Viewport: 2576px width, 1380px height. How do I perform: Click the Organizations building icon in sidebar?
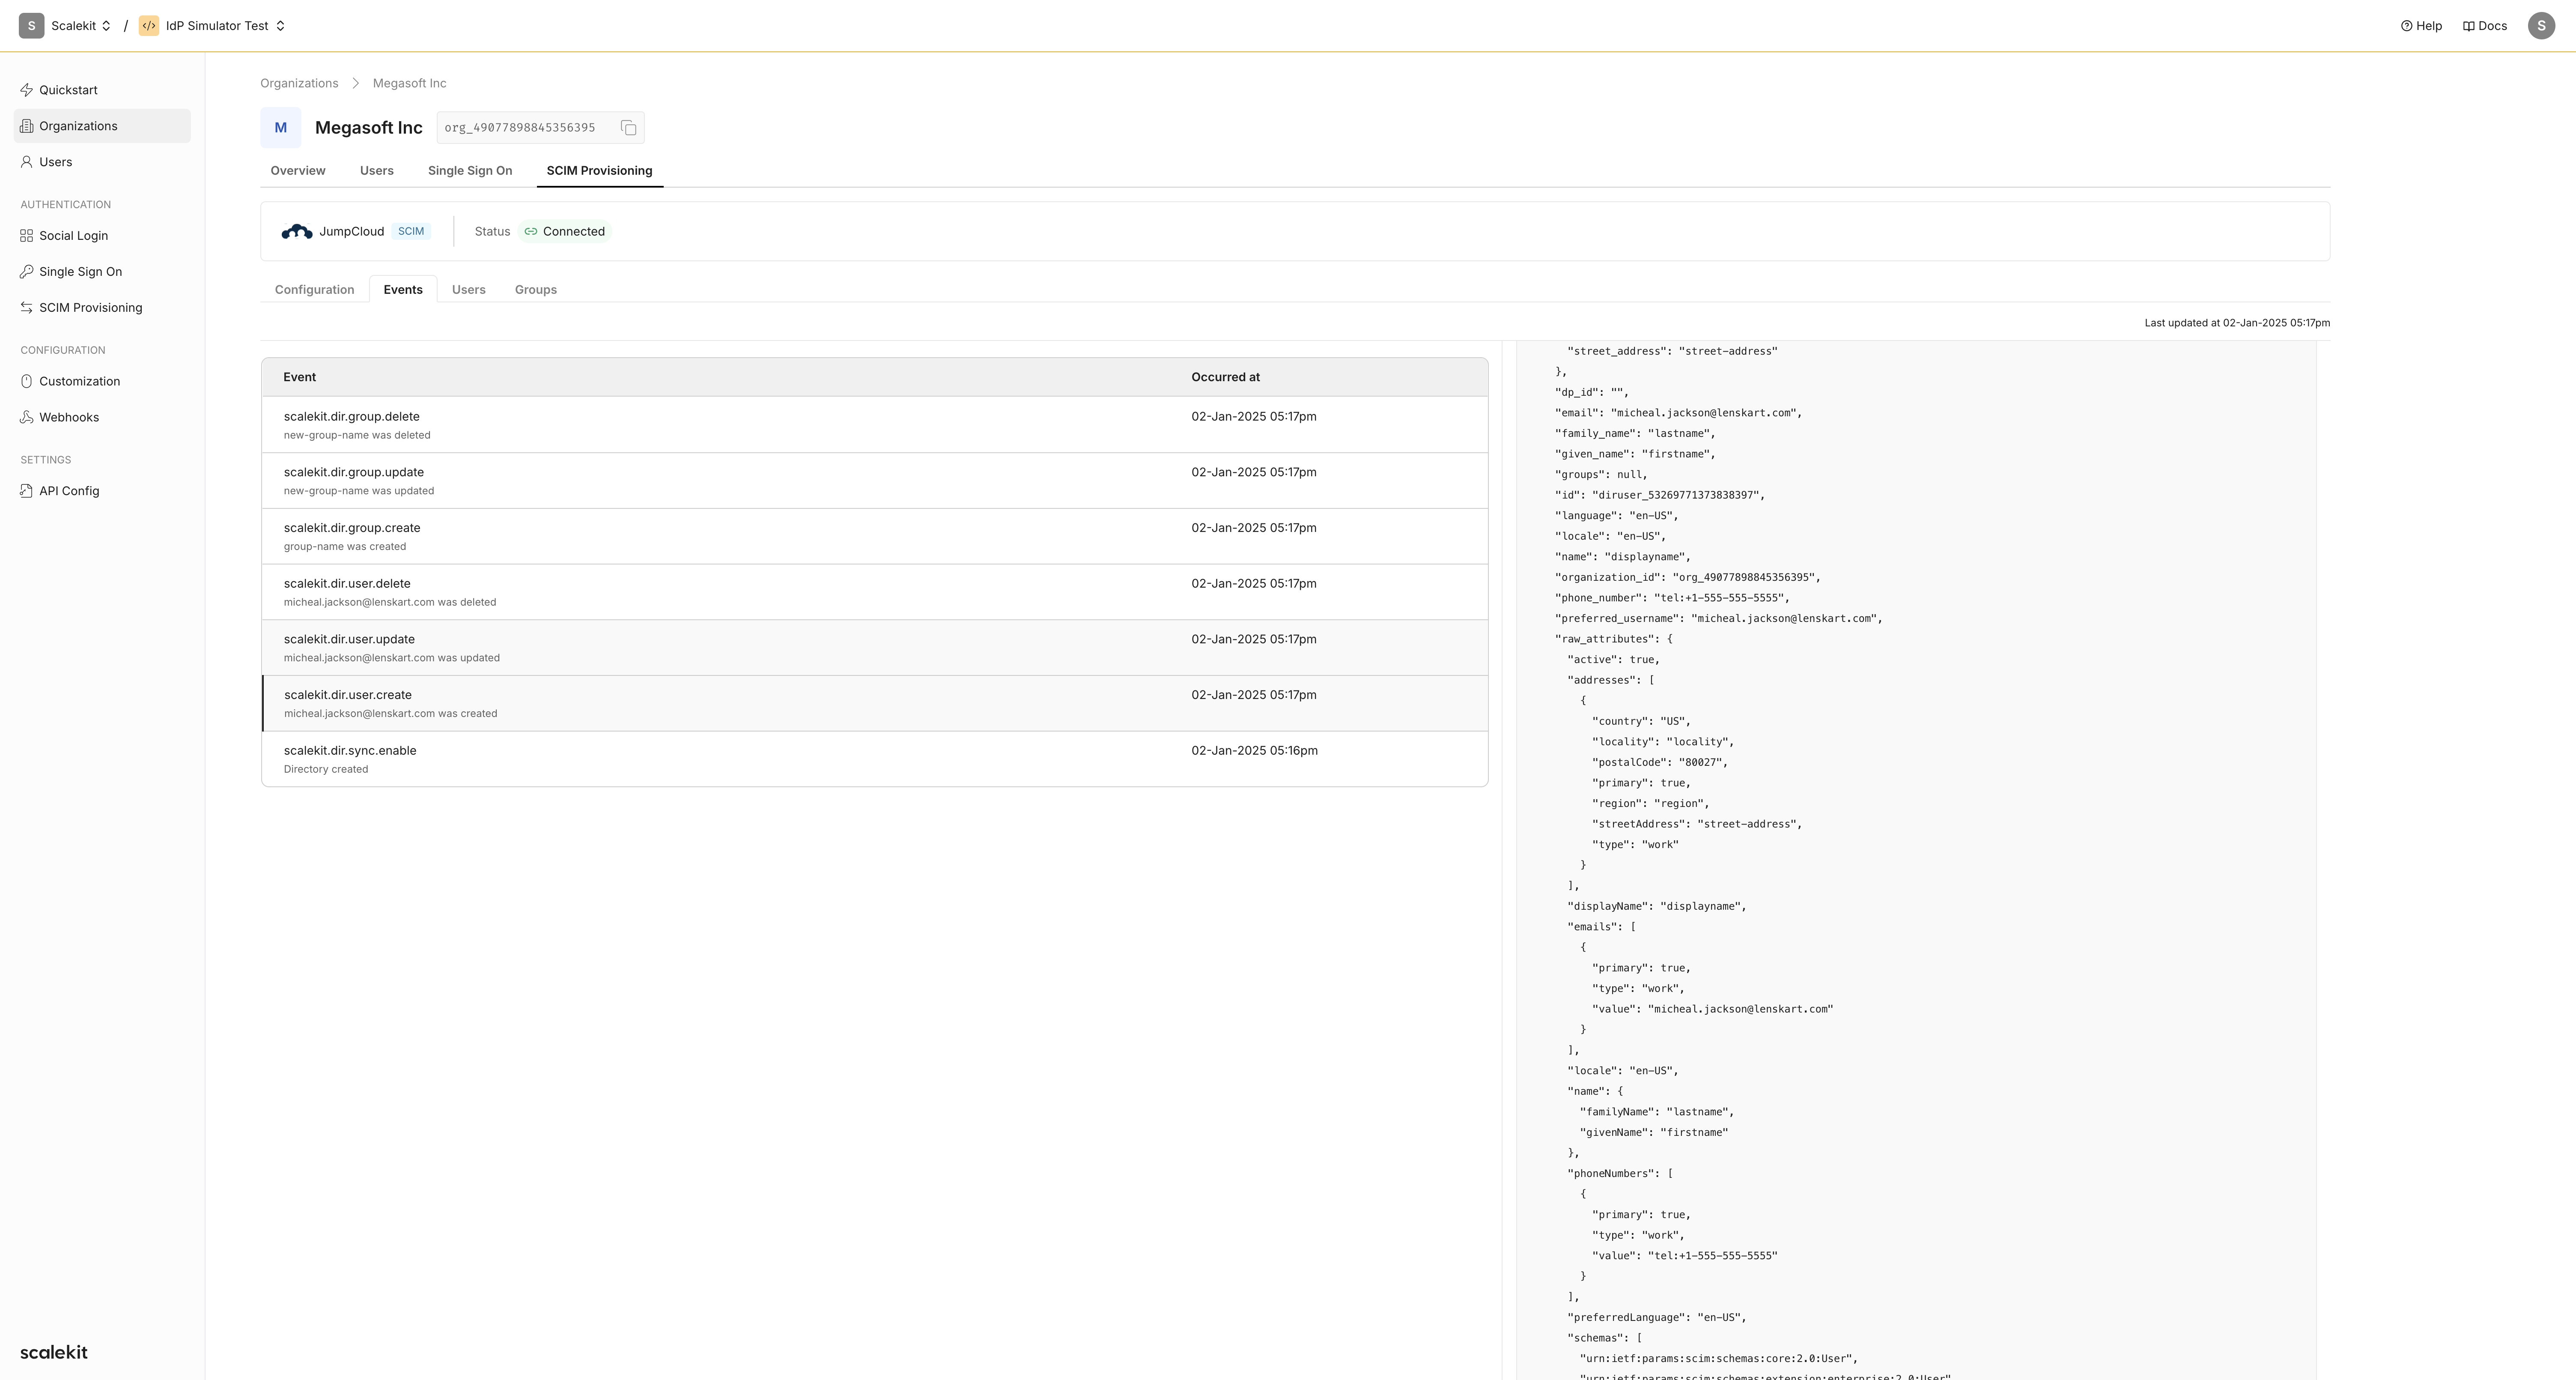tap(27, 126)
